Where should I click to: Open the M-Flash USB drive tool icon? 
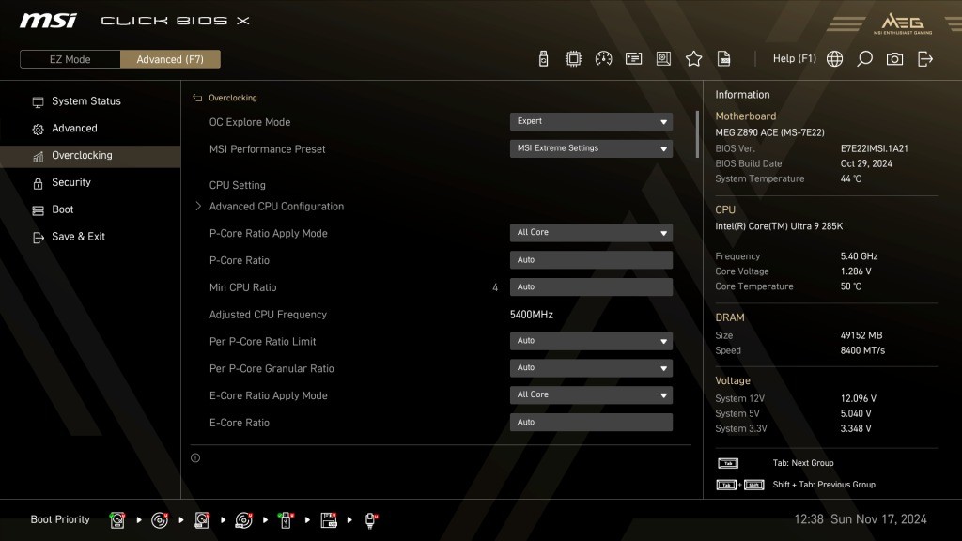[x=543, y=59]
